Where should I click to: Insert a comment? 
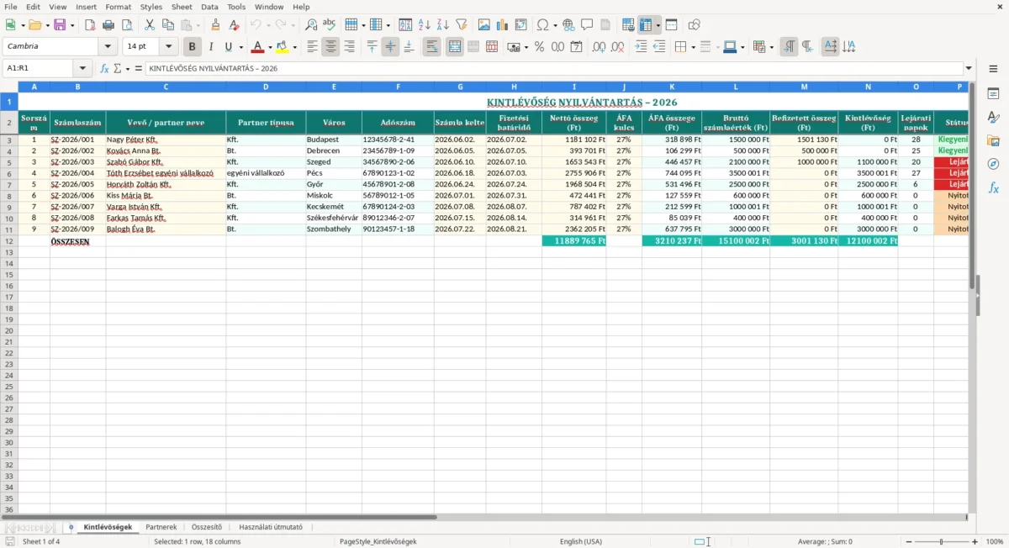click(588, 25)
